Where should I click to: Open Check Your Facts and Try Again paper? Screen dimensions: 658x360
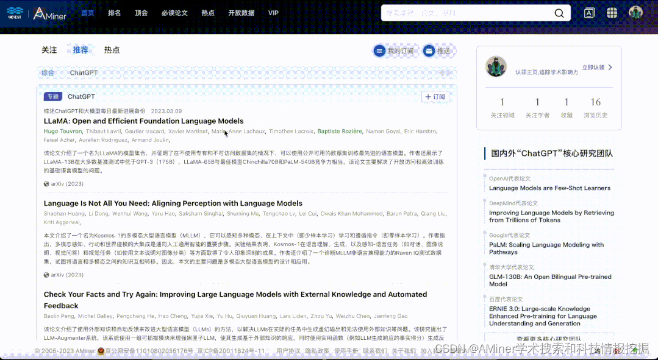click(x=235, y=300)
